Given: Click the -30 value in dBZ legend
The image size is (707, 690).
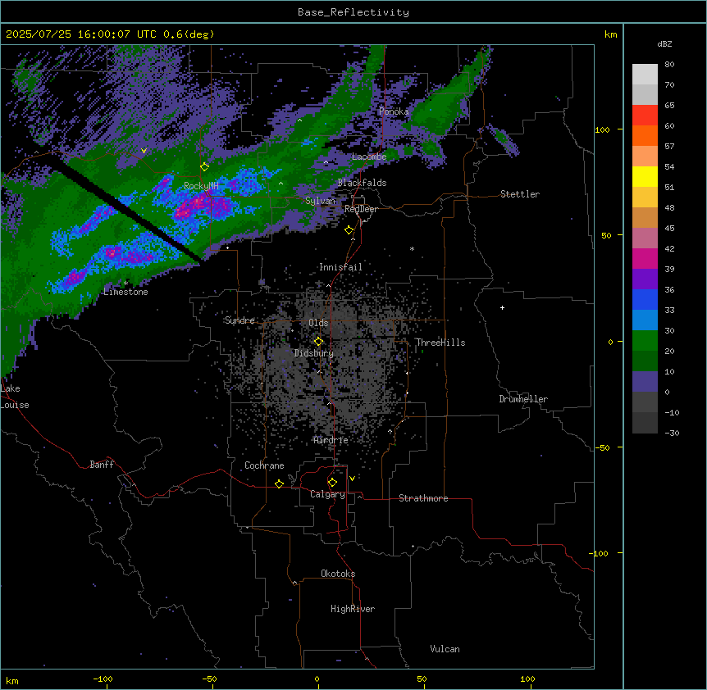Looking at the screenshot, I should pos(672,433).
